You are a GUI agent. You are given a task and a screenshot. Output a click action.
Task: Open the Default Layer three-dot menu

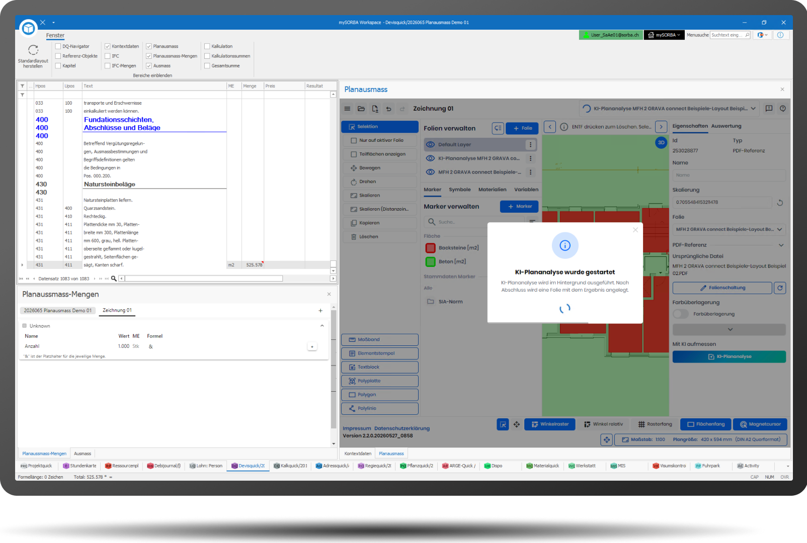coord(530,145)
